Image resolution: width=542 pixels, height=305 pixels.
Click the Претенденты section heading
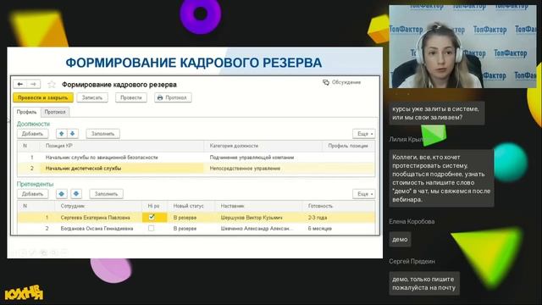pos(35,184)
